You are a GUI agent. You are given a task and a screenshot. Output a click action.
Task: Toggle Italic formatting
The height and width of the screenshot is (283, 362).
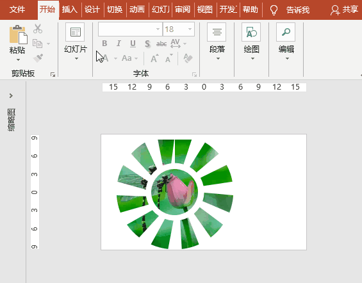tap(119, 44)
